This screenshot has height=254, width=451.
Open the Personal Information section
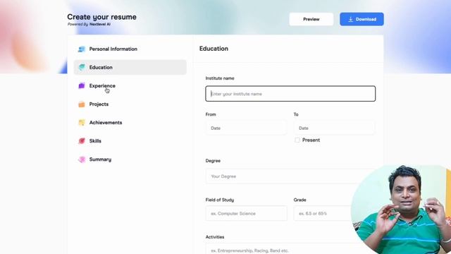coord(130,49)
